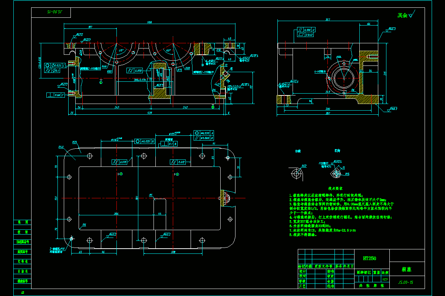The width and height of the screenshot is (445, 296).
Task: Click the 工艺 cell in title block
Action: click(x=302, y=286)
